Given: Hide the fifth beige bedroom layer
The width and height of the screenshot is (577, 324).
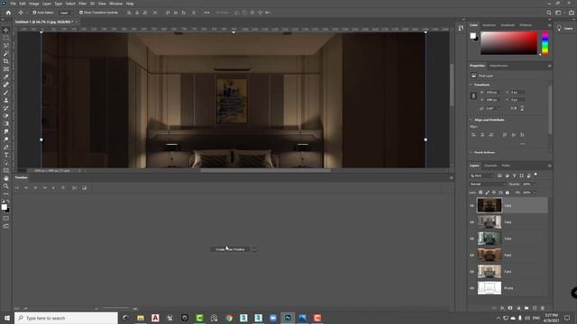Looking at the screenshot, I should point(472,272).
